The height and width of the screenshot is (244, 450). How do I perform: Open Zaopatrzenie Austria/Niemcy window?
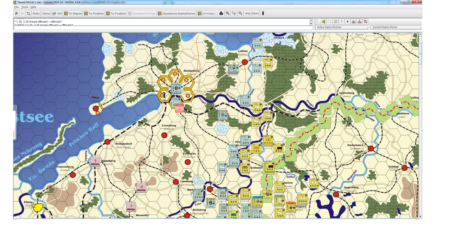point(176,13)
